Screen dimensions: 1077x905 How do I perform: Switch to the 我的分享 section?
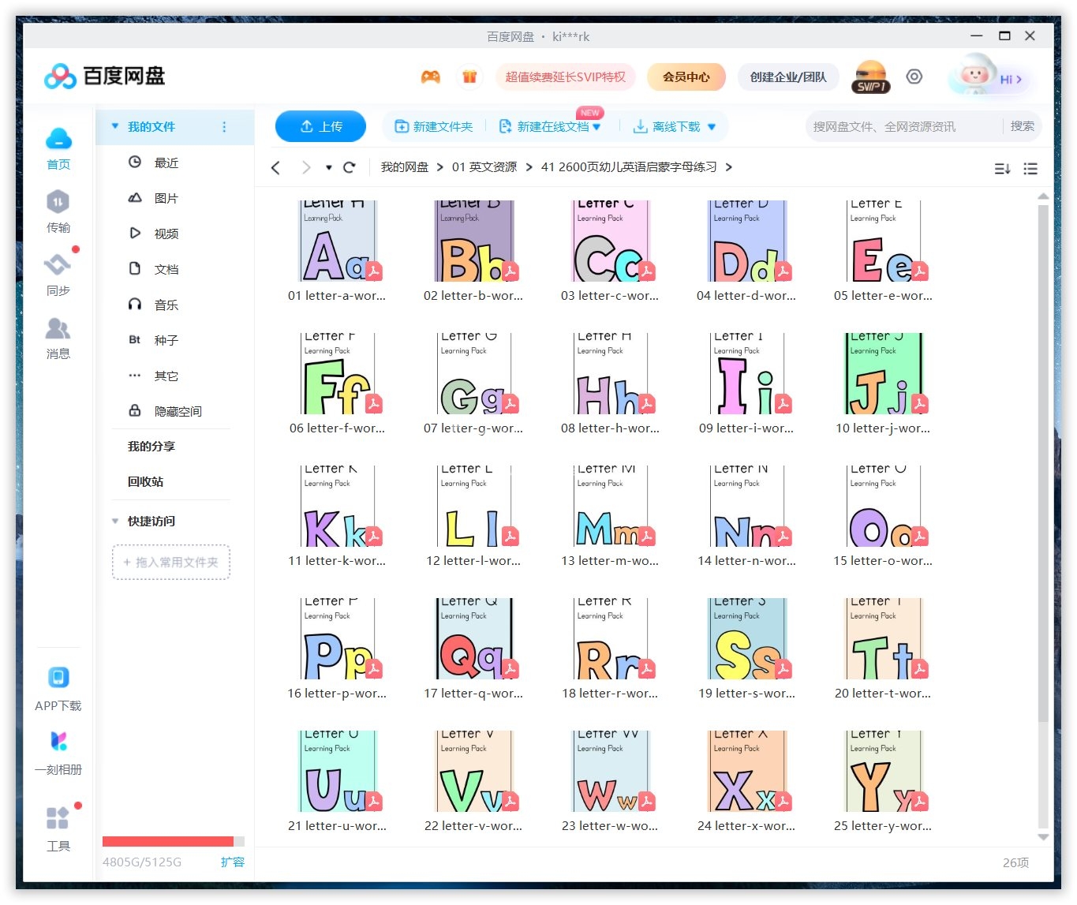[150, 446]
